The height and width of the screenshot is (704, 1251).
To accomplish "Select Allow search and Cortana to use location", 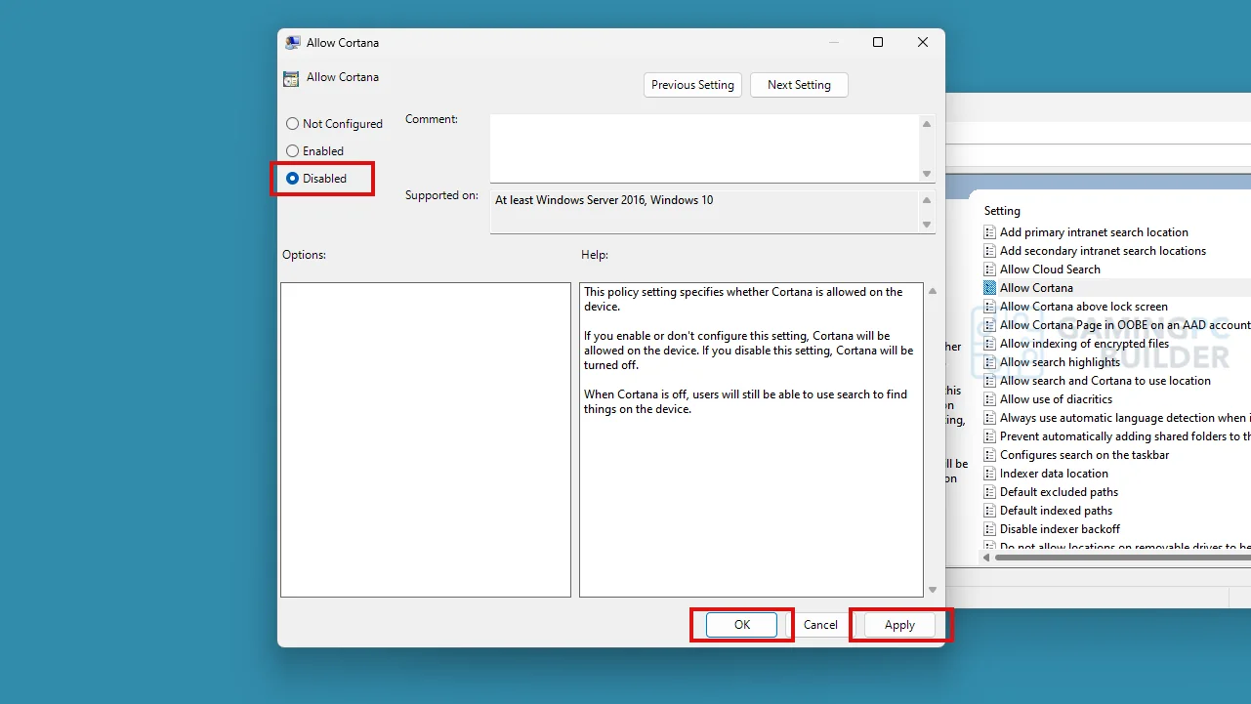I will [x=1105, y=381].
